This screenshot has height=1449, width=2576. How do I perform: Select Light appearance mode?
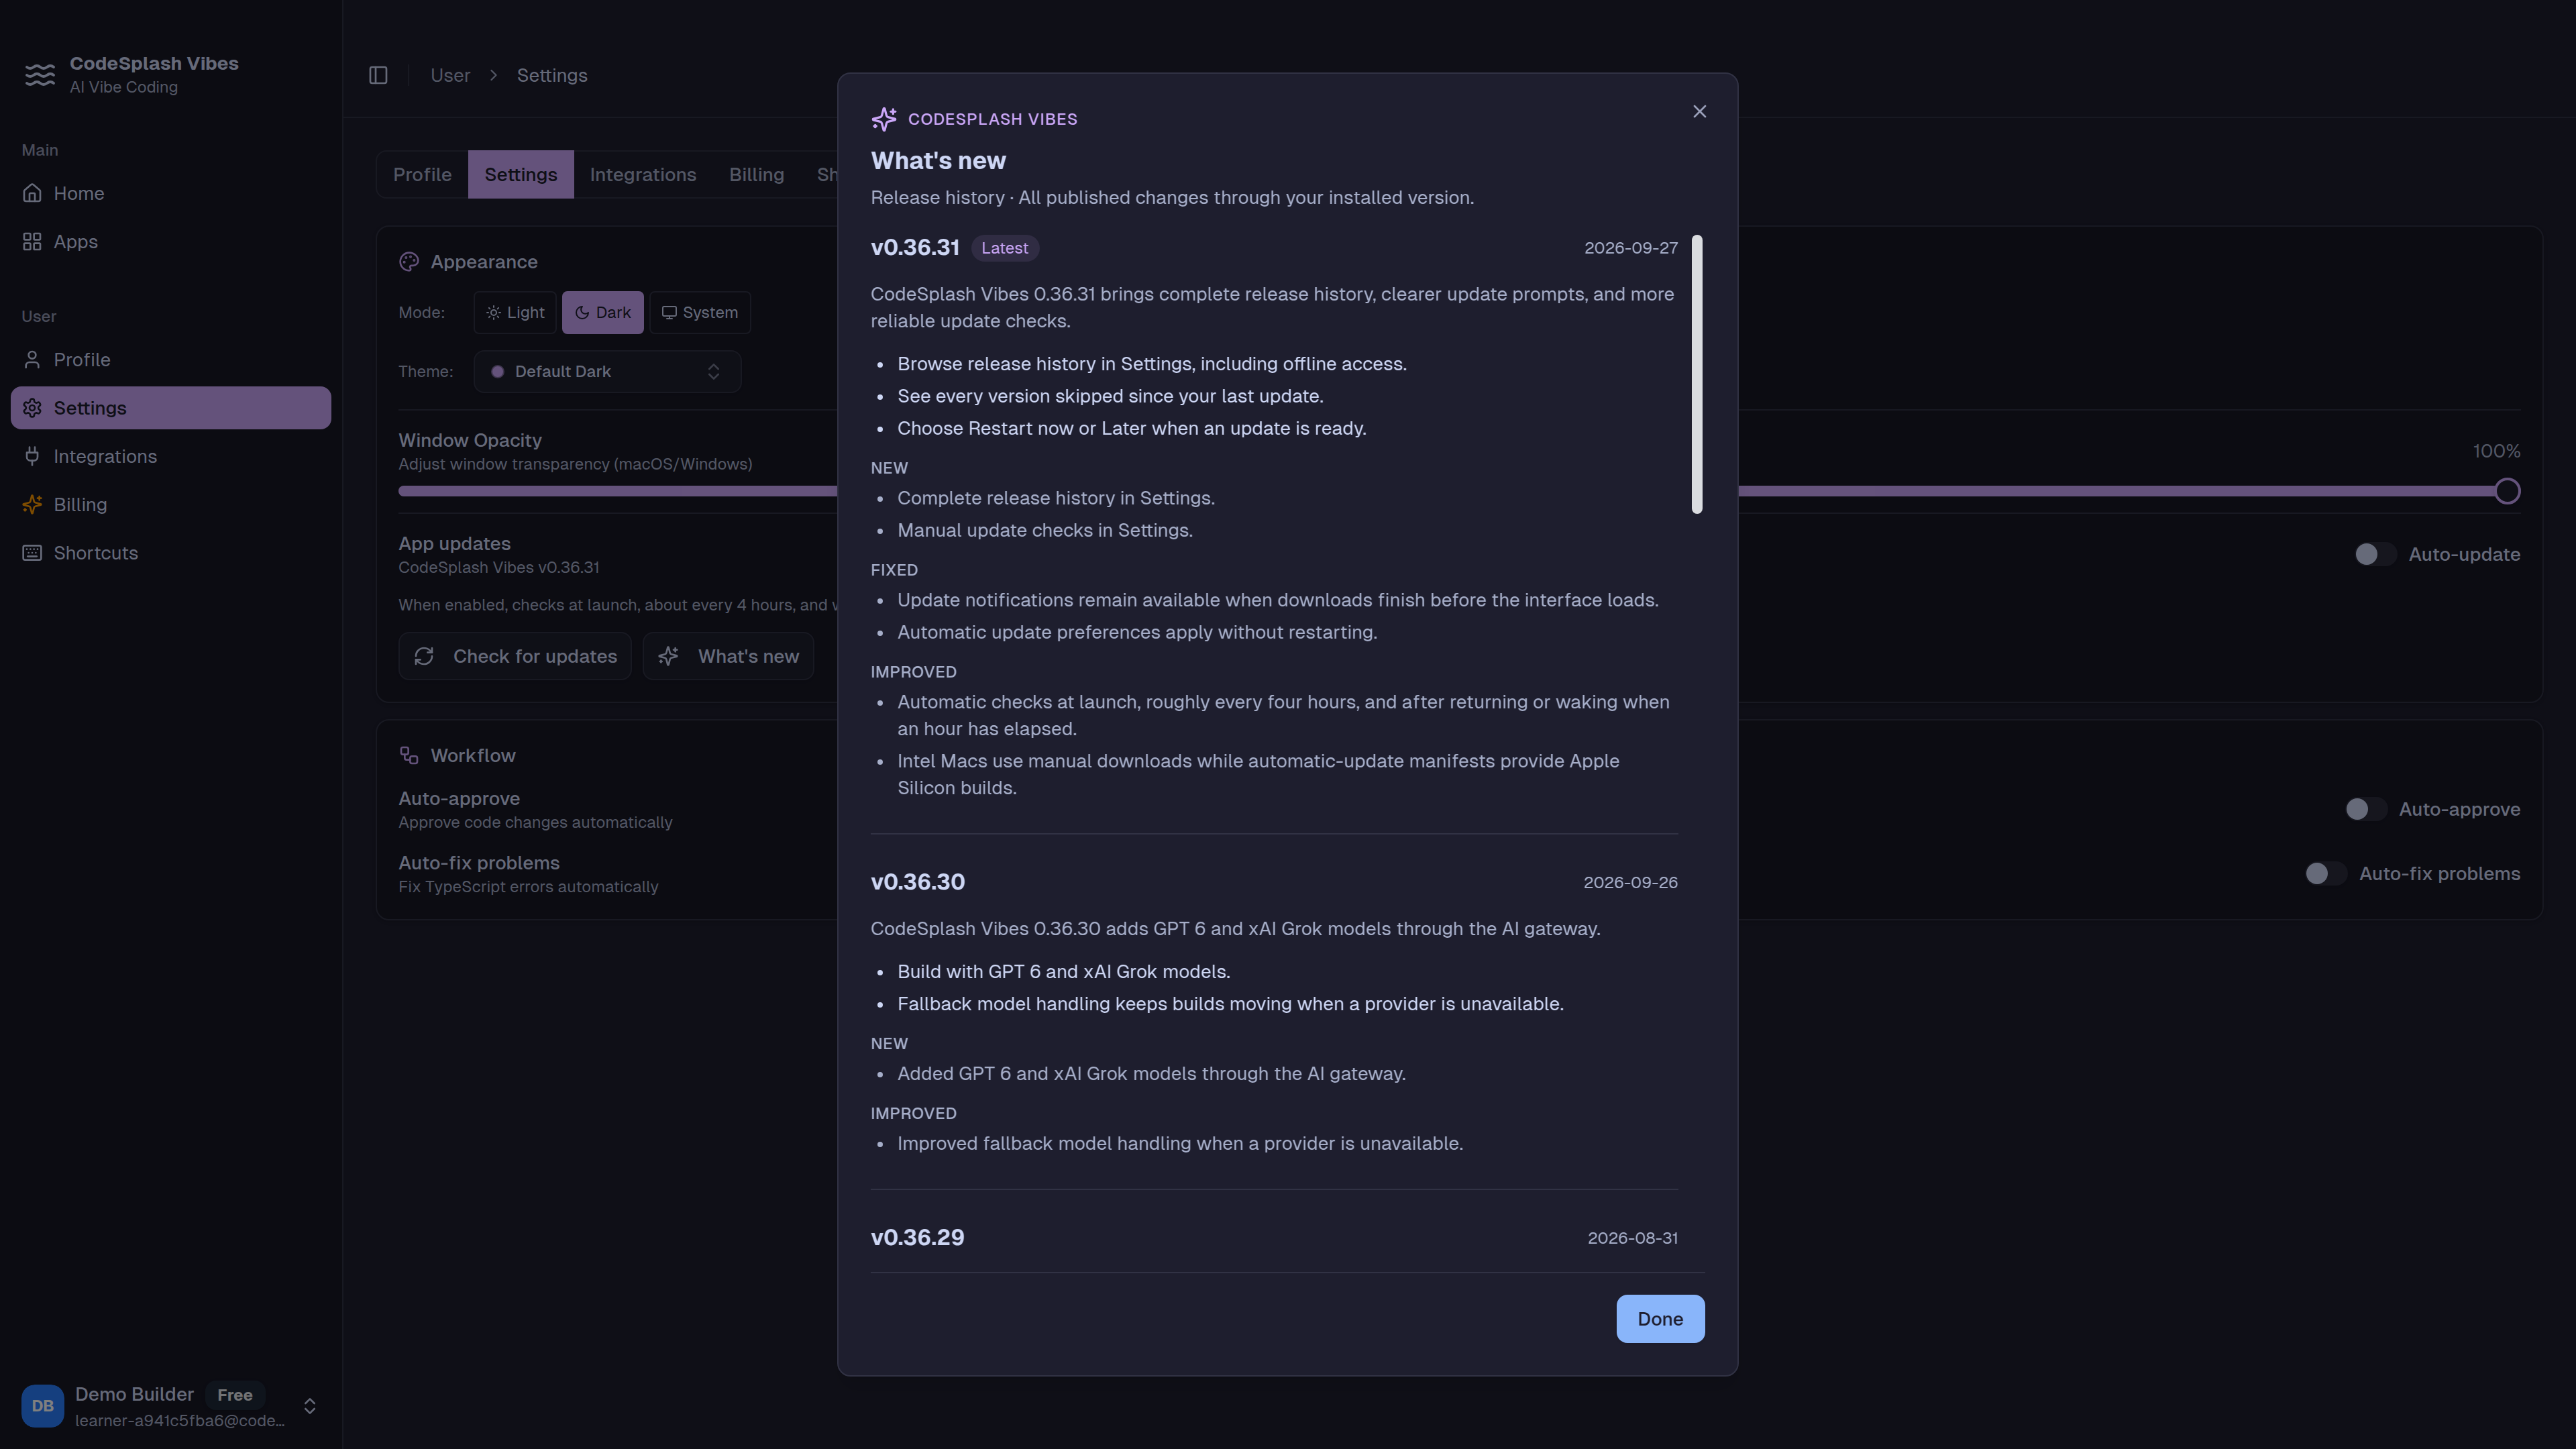[515, 313]
